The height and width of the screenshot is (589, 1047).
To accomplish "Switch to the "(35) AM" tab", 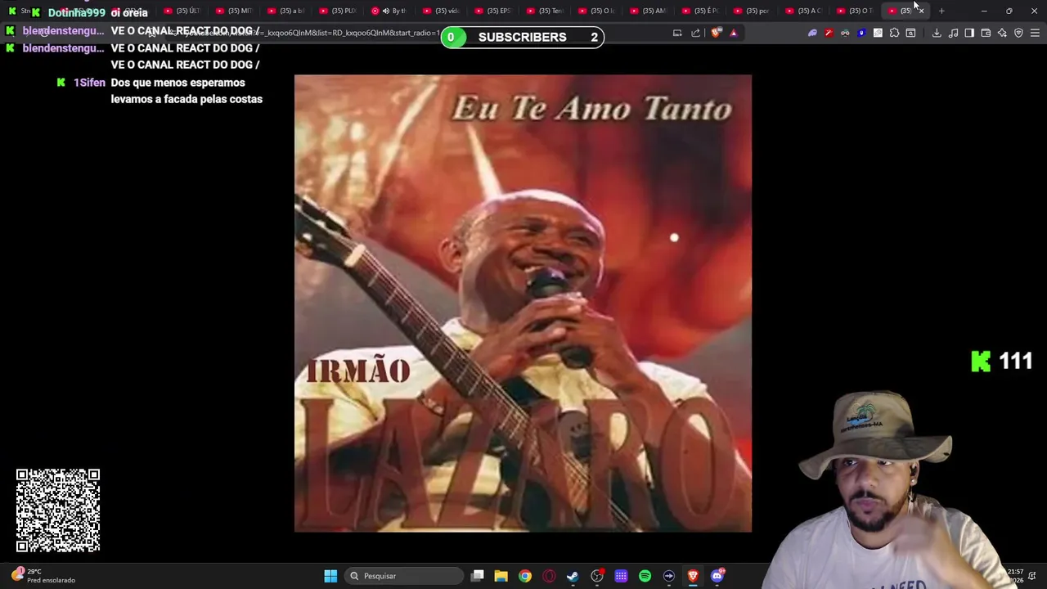I will point(649,11).
